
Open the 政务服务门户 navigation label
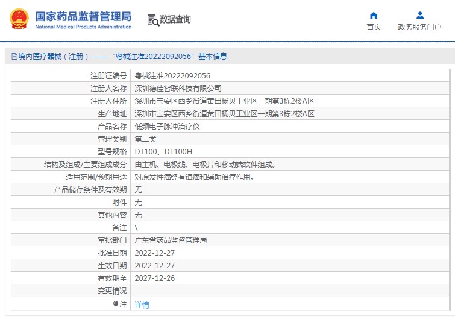click(419, 27)
